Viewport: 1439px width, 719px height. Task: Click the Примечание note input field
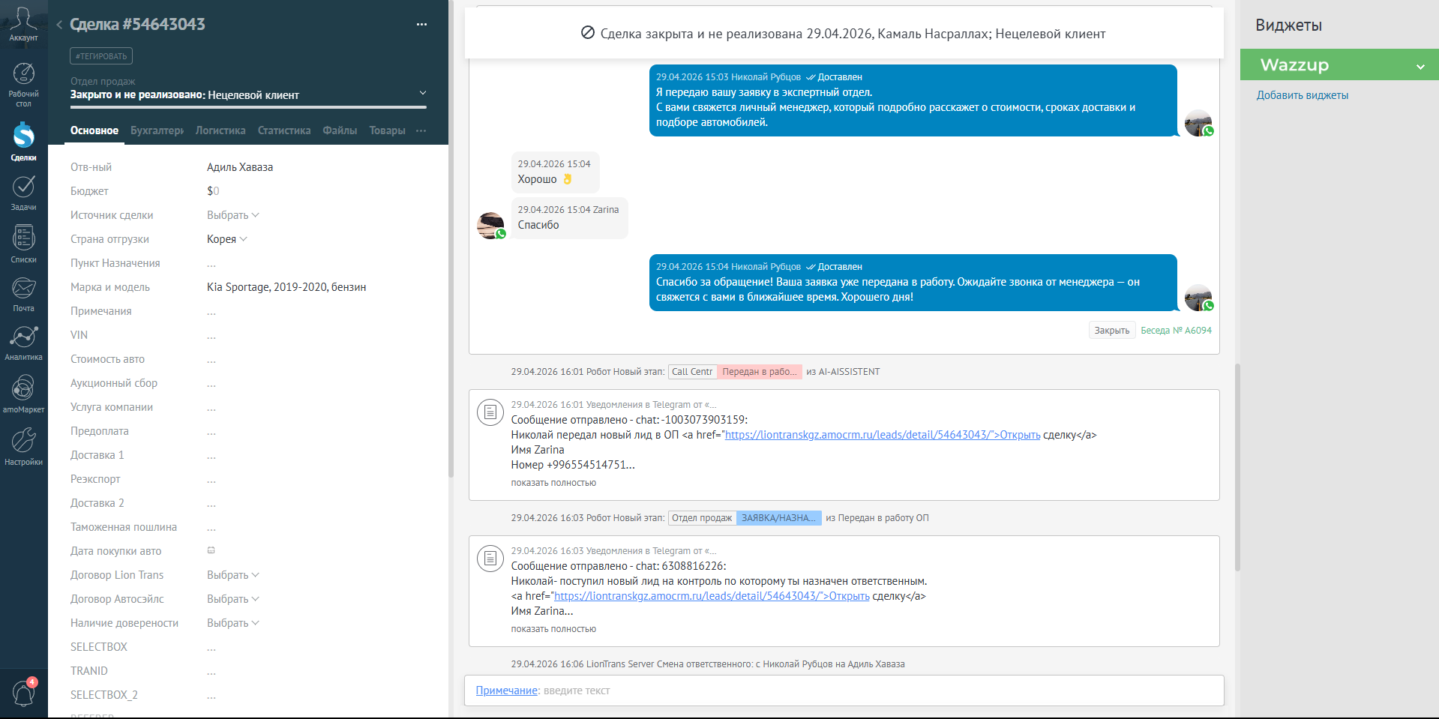(844, 691)
